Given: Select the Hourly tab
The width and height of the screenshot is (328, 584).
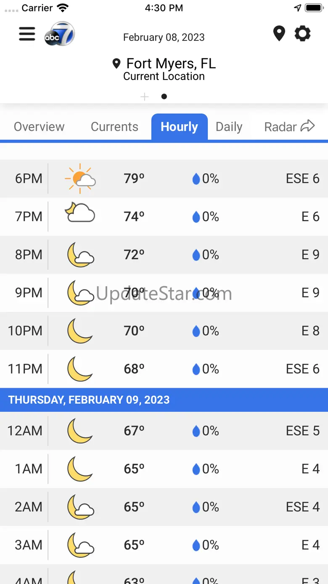Looking at the screenshot, I should coord(180,127).
